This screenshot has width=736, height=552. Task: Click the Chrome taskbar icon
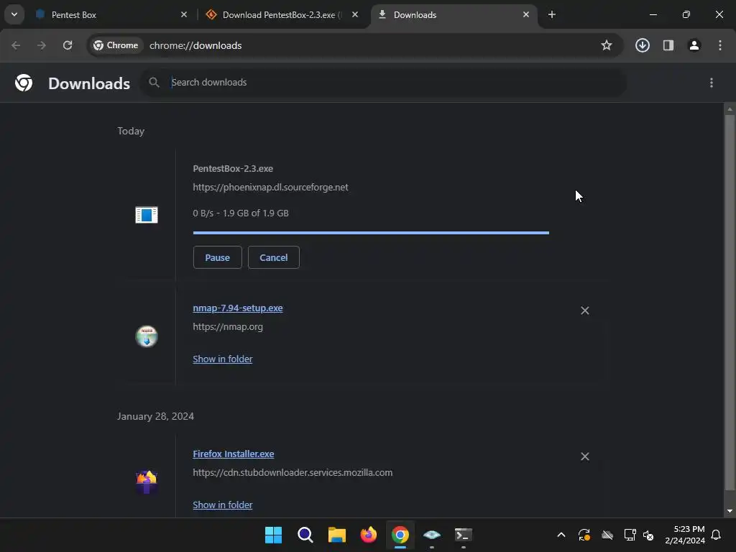click(400, 535)
